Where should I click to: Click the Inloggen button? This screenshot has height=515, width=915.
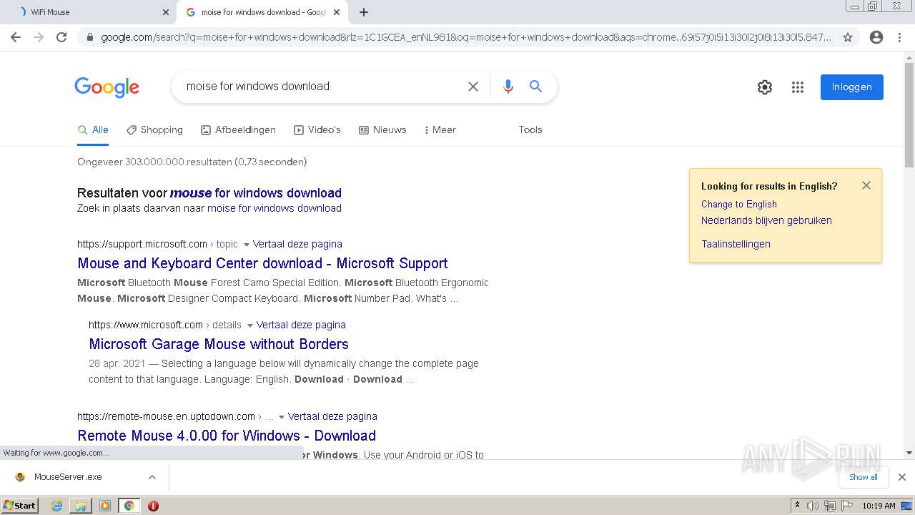[852, 87]
